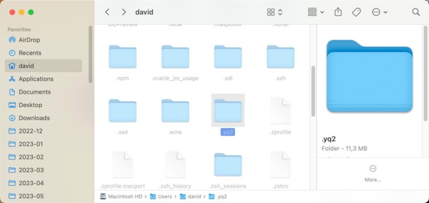
Task: Click the sidebar vertical scrollbar
Action: tap(91, 54)
